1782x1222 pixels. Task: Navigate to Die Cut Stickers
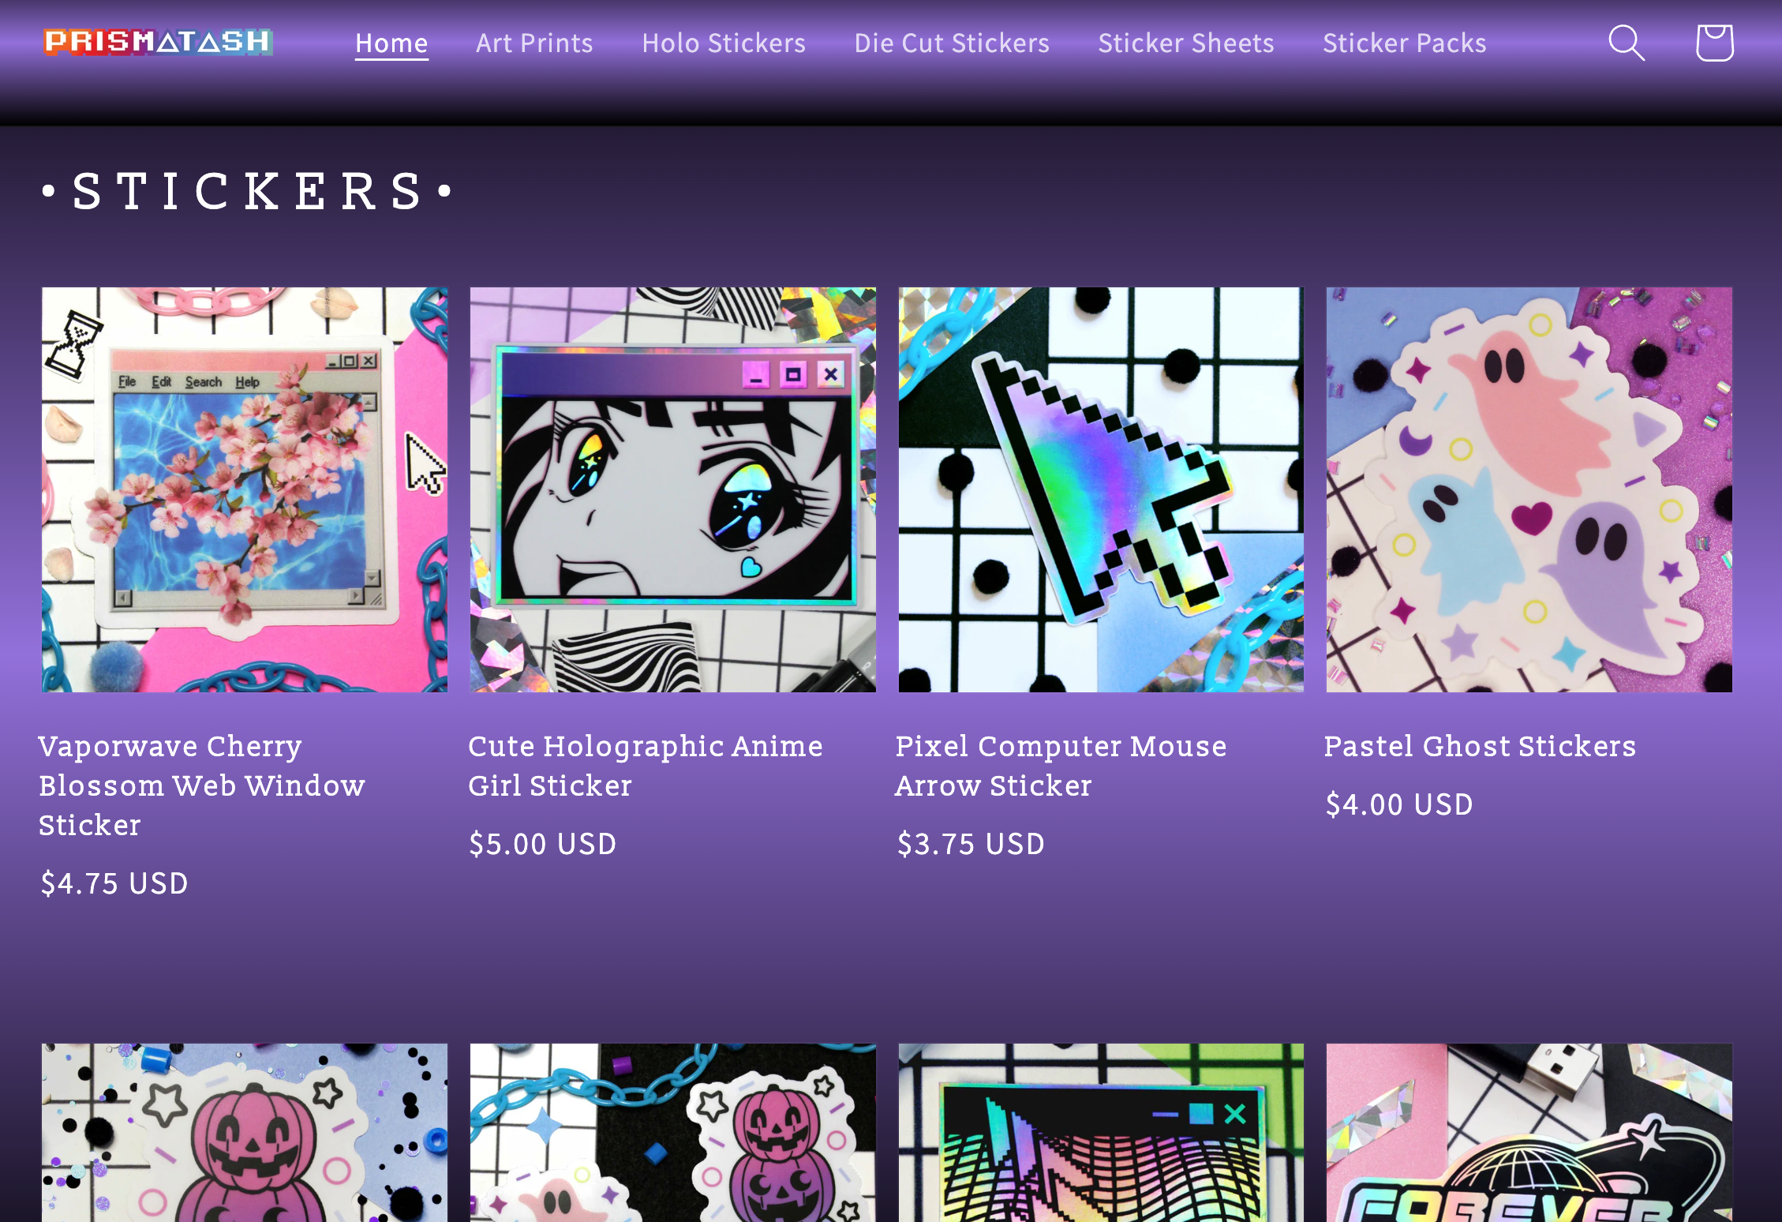click(952, 43)
